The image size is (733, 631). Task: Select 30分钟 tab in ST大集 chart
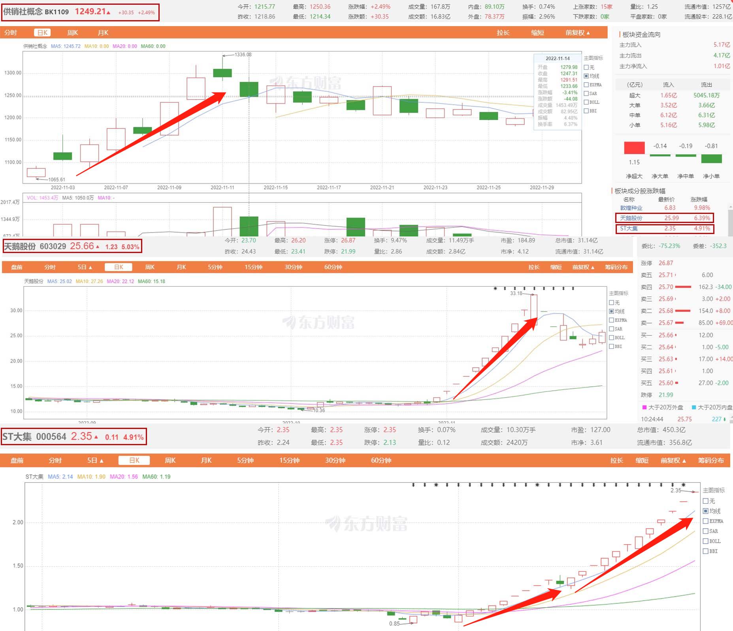pos(335,461)
